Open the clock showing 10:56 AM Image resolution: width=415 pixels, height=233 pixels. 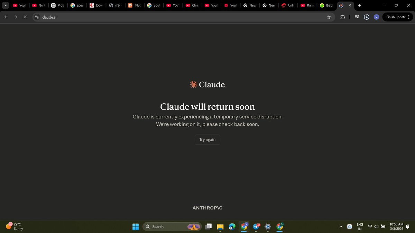396,226
